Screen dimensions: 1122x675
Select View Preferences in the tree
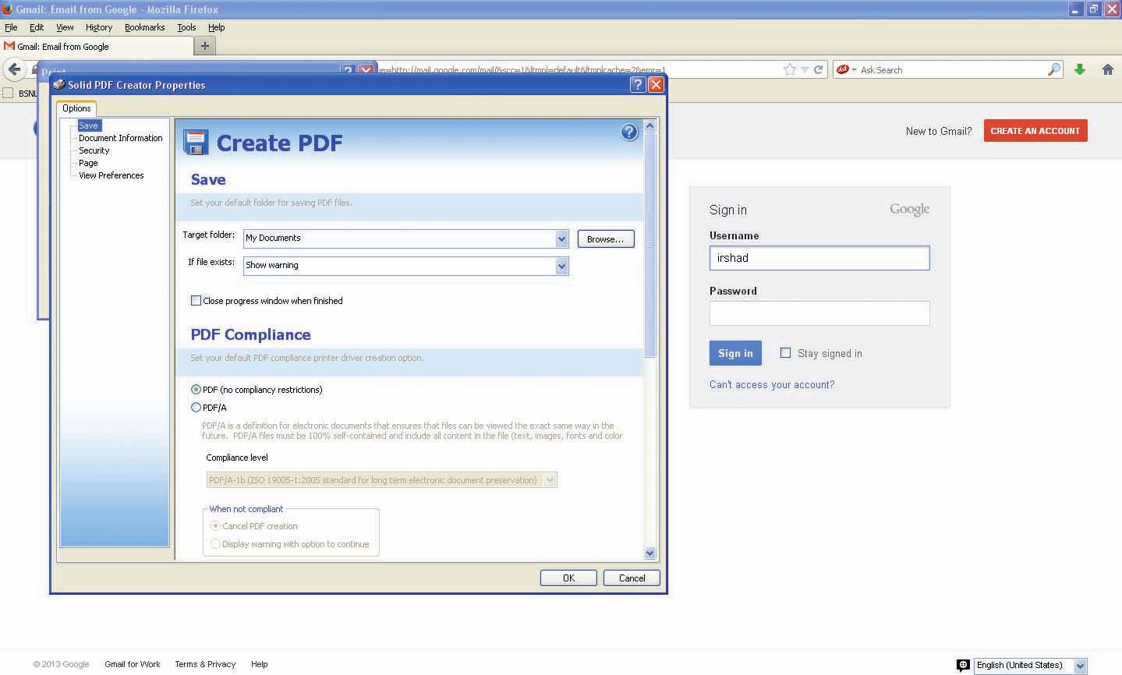(x=111, y=175)
